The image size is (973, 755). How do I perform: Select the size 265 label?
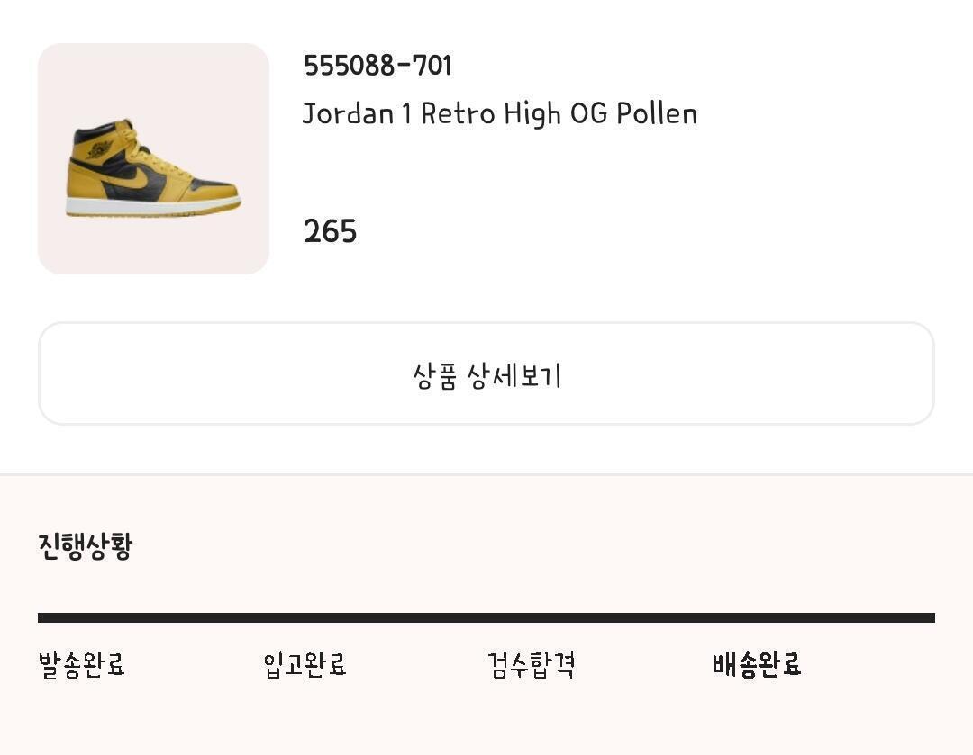[330, 231]
